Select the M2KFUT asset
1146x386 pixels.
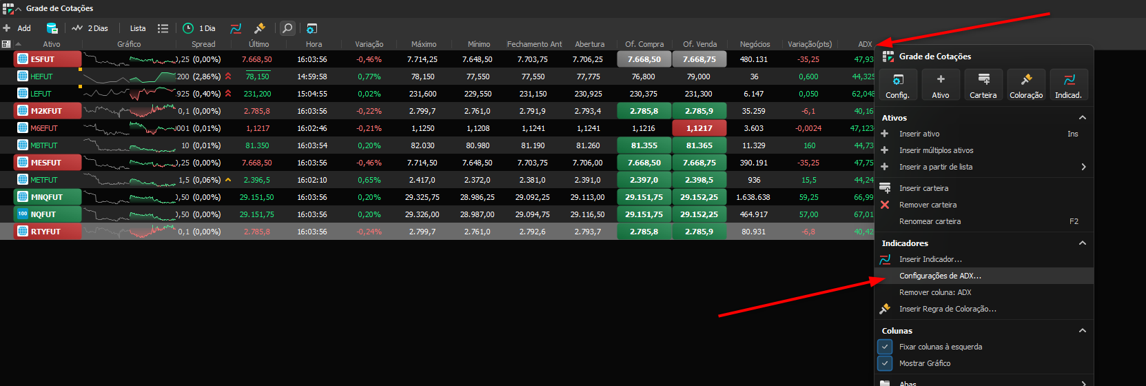coord(48,111)
